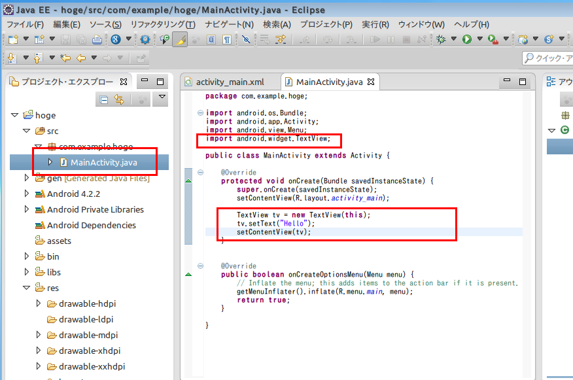Open the 検索(A) menu
Image resolution: width=573 pixels, height=380 pixels.
point(277,24)
